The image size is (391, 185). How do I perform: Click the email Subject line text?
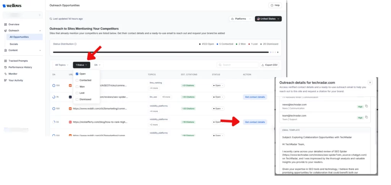pyautogui.click(x=317, y=137)
